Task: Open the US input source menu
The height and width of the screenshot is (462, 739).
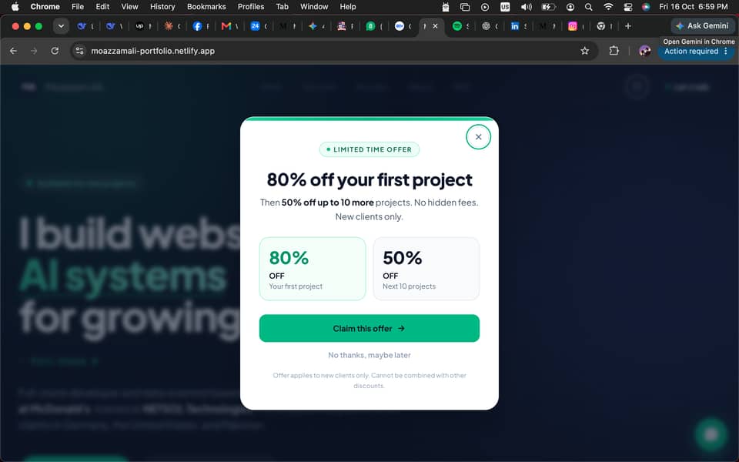Action: [505, 7]
